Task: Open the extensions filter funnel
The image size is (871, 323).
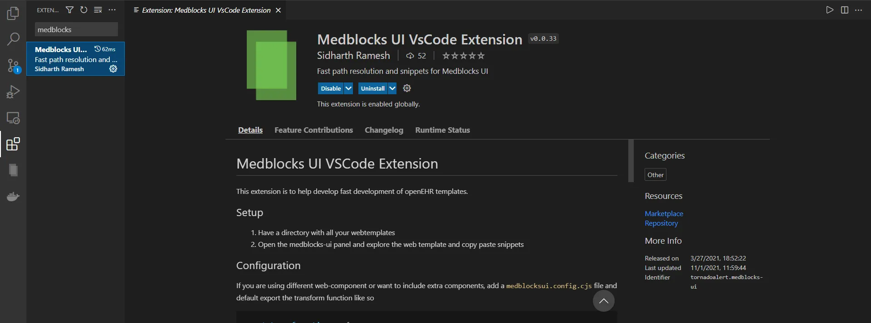Action: tap(69, 10)
